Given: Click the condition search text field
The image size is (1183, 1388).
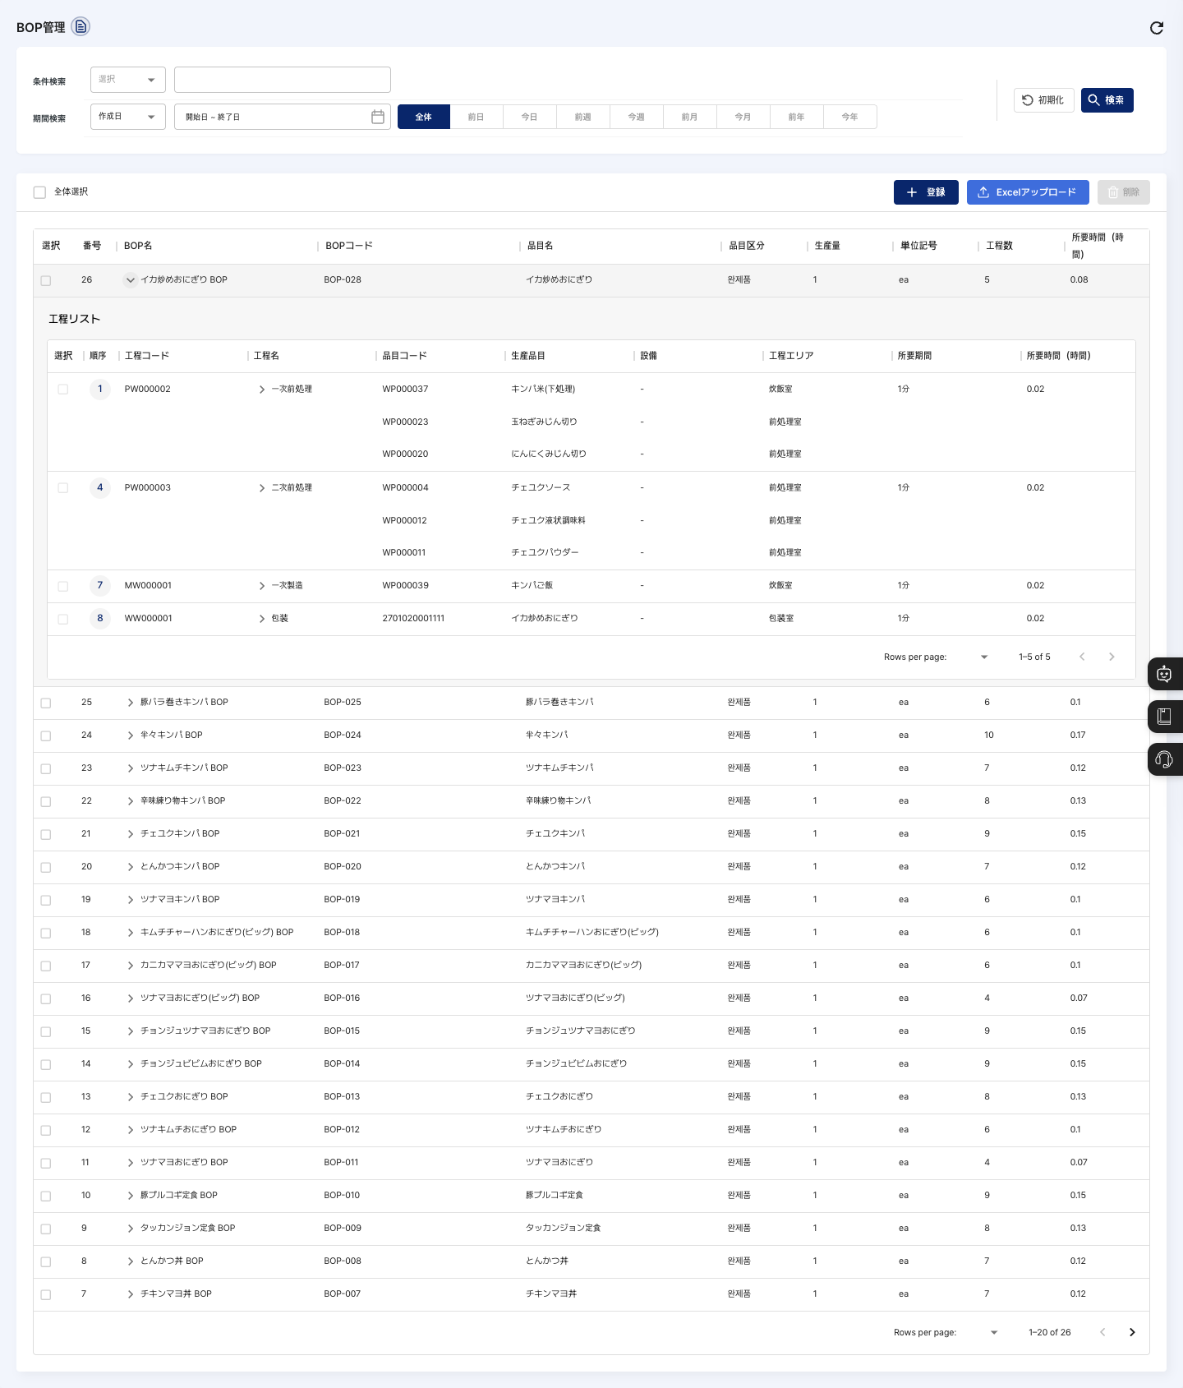Looking at the screenshot, I should coord(283,80).
